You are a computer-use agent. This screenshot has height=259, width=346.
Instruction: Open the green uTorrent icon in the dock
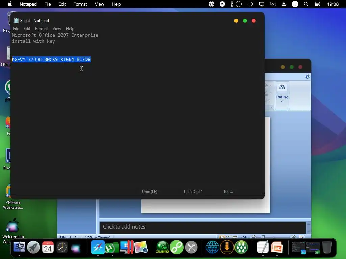tap(112, 248)
